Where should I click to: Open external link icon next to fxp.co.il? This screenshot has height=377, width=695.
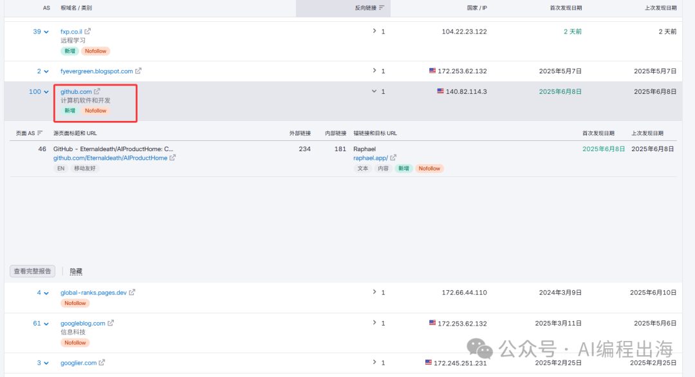(x=88, y=32)
